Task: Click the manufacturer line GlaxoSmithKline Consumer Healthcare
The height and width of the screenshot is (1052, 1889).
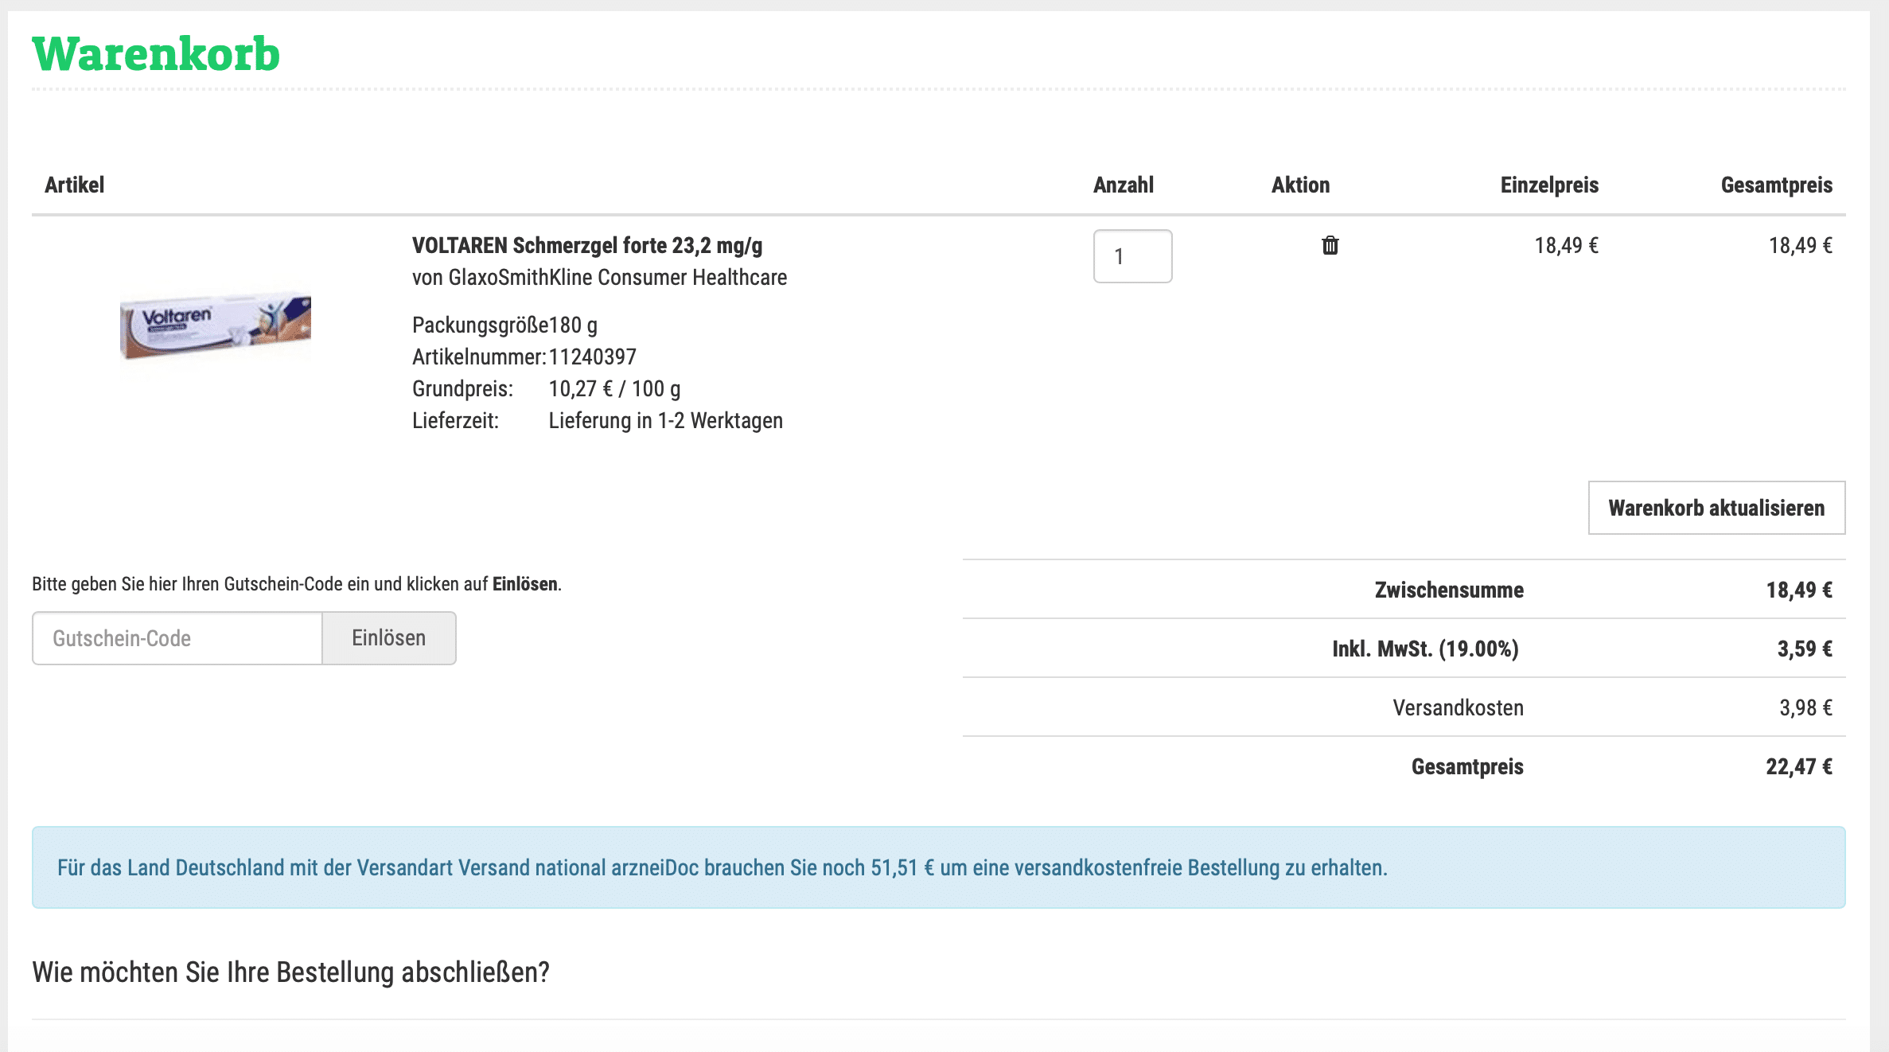Action: coord(599,277)
